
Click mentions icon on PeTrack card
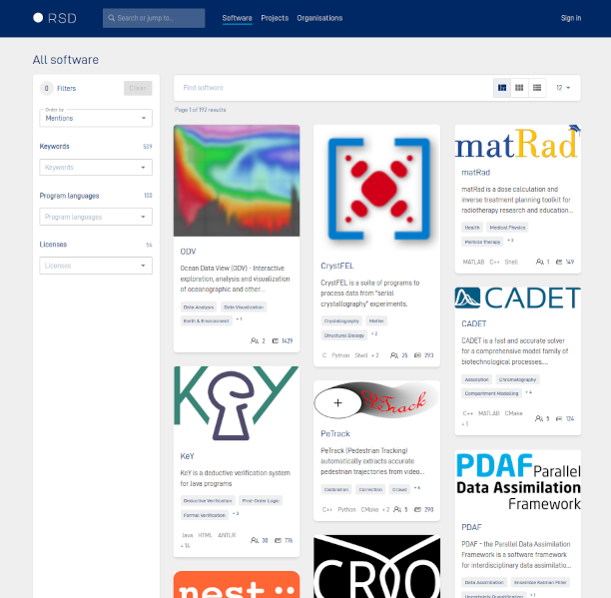(x=417, y=509)
